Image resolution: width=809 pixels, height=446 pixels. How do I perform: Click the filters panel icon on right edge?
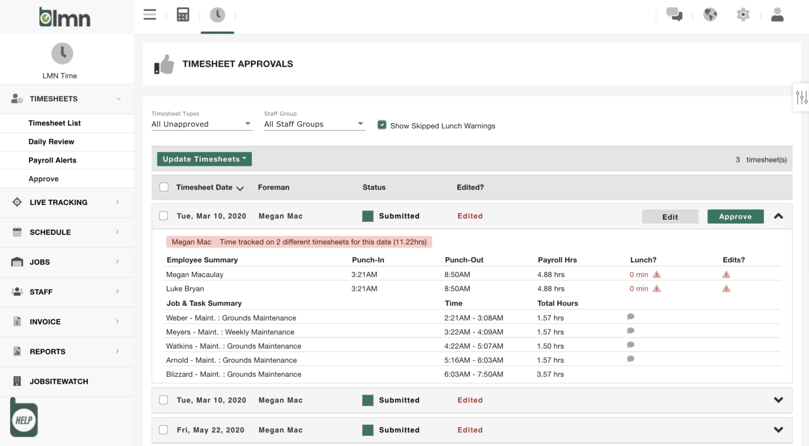[x=802, y=97]
